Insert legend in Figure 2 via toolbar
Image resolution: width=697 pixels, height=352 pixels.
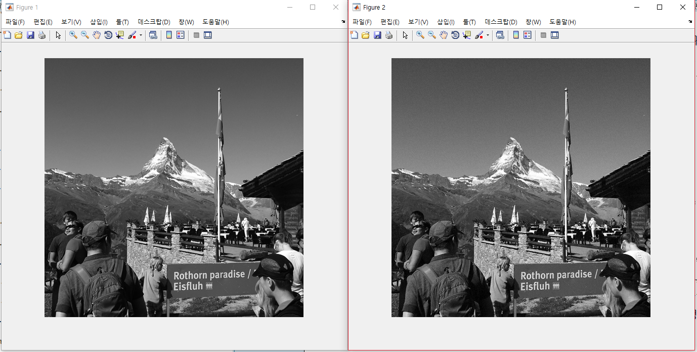528,35
